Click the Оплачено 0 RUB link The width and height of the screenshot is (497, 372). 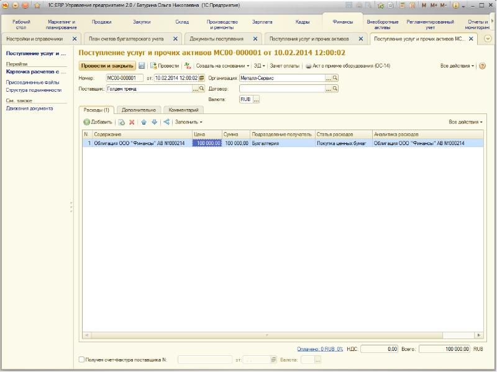(320, 349)
